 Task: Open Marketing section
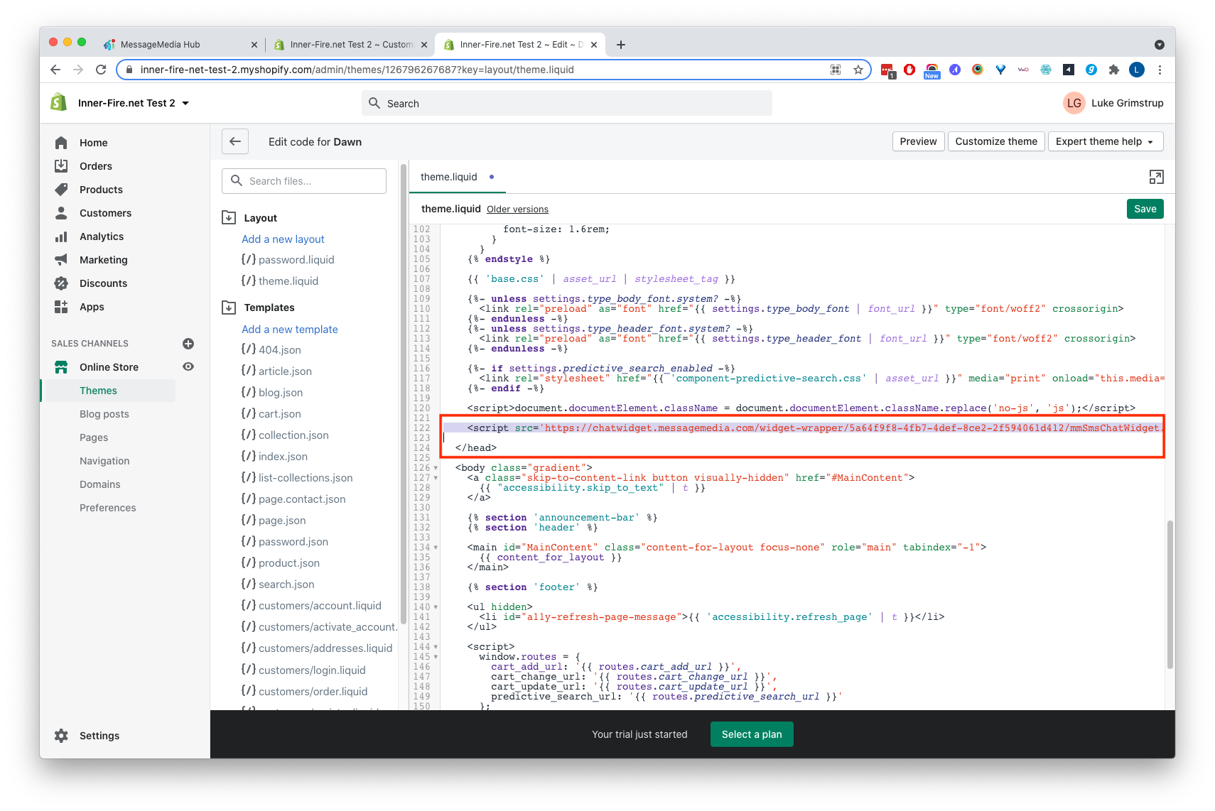[x=104, y=260]
